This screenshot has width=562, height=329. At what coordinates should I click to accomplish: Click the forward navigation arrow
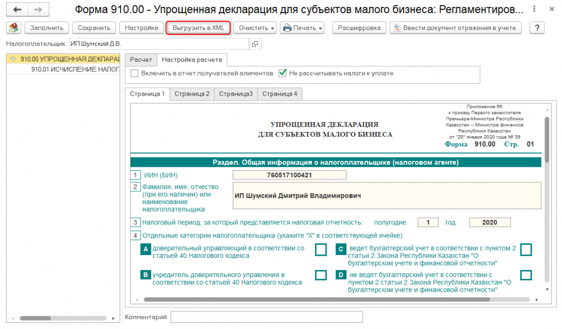click(38, 10)
